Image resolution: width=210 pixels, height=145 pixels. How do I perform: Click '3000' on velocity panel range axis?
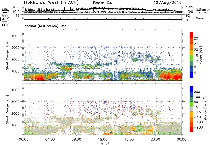pyautogui.click(x=15, y=102)
